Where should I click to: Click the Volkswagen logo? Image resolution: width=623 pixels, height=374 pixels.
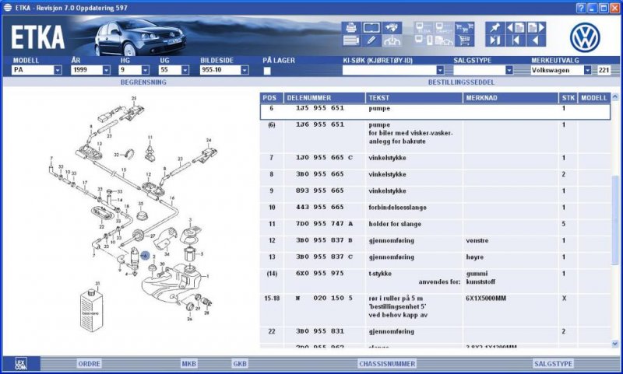pyautogui.click(x=585, y=36)
